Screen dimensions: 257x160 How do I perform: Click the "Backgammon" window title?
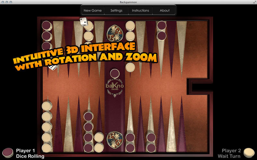128,2
